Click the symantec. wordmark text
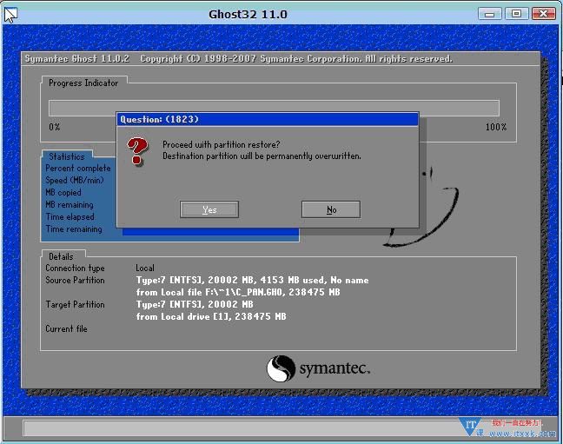This screenshot has width=563, height=444. pyautogui.click(x=334, y=368)
